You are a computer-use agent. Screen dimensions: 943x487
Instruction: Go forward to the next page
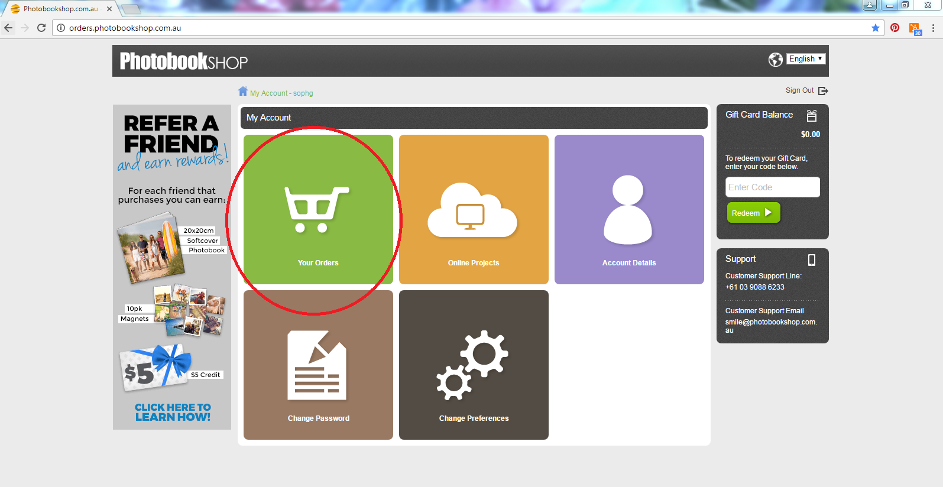(25, 28)
